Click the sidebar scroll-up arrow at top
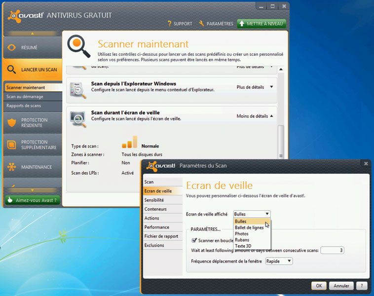Screen dimensions: 374x296 coord(32,34)
